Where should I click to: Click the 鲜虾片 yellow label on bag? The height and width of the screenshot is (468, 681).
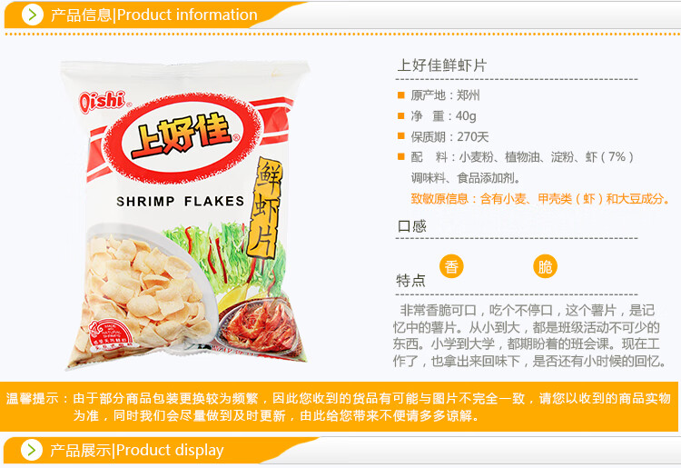[x=265, y=208]
